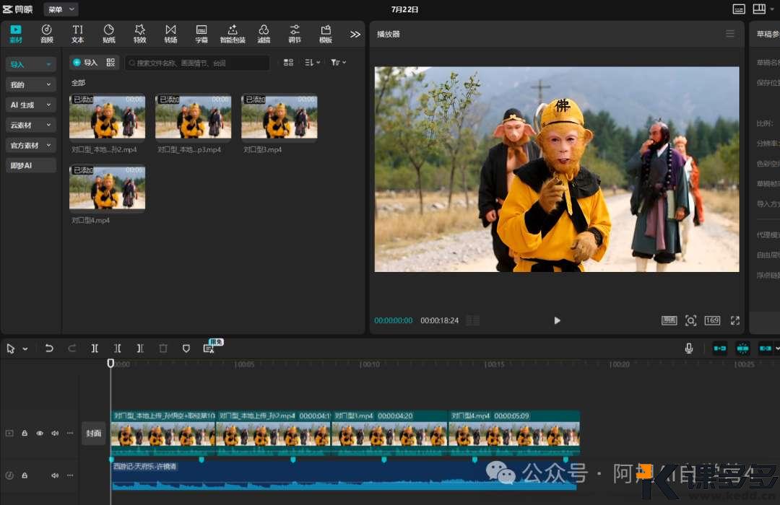Trim clip right of playhead
The width and height of the screenshot is (780, 505).
tap(140, 348)
